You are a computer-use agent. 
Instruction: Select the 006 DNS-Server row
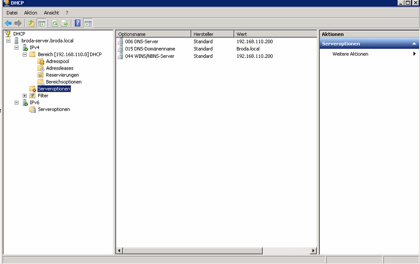(217, 41)
